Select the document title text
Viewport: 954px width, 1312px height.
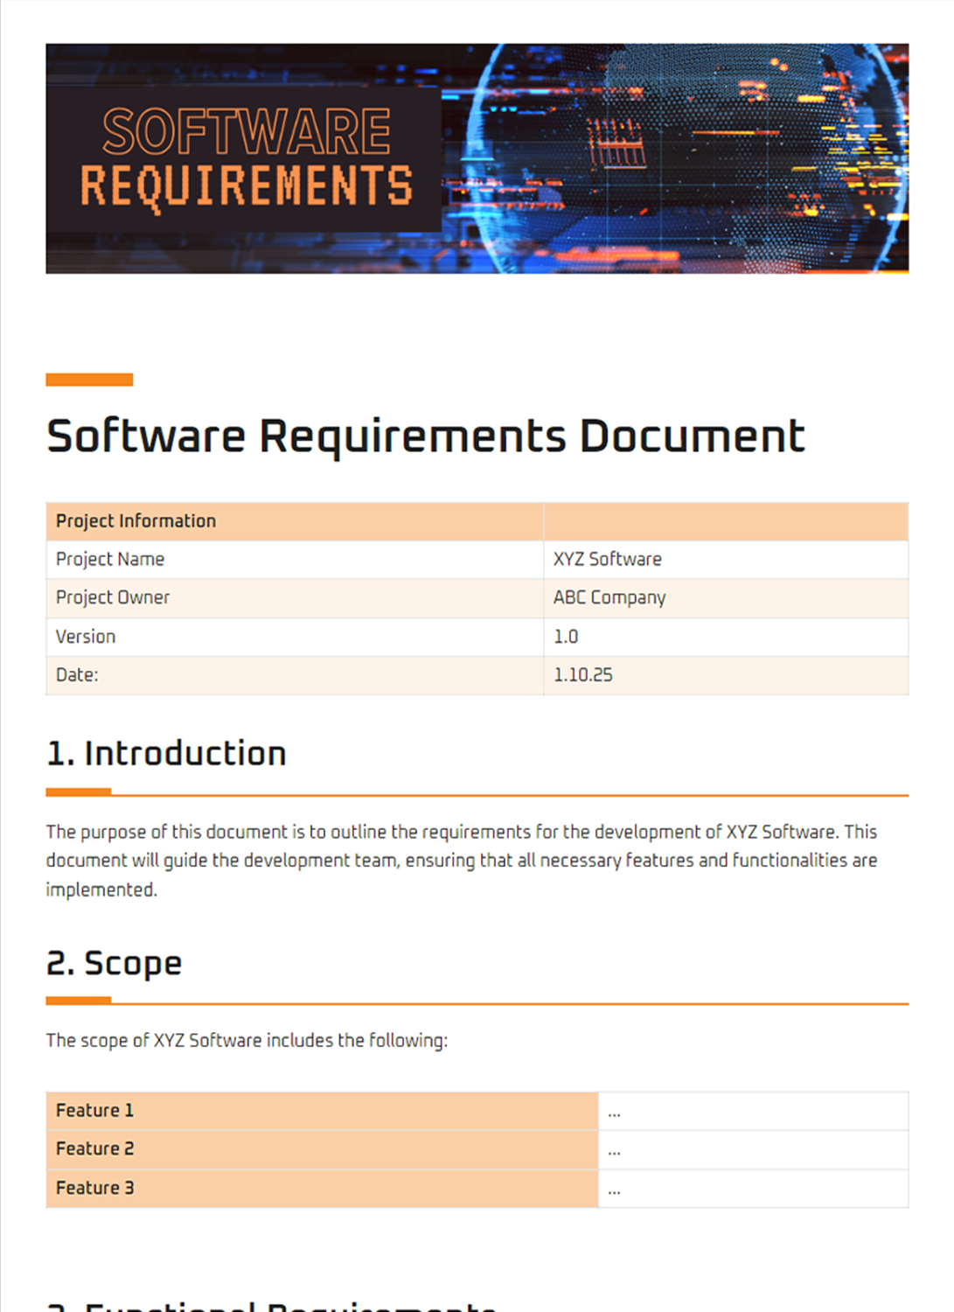tap(425, 435)
